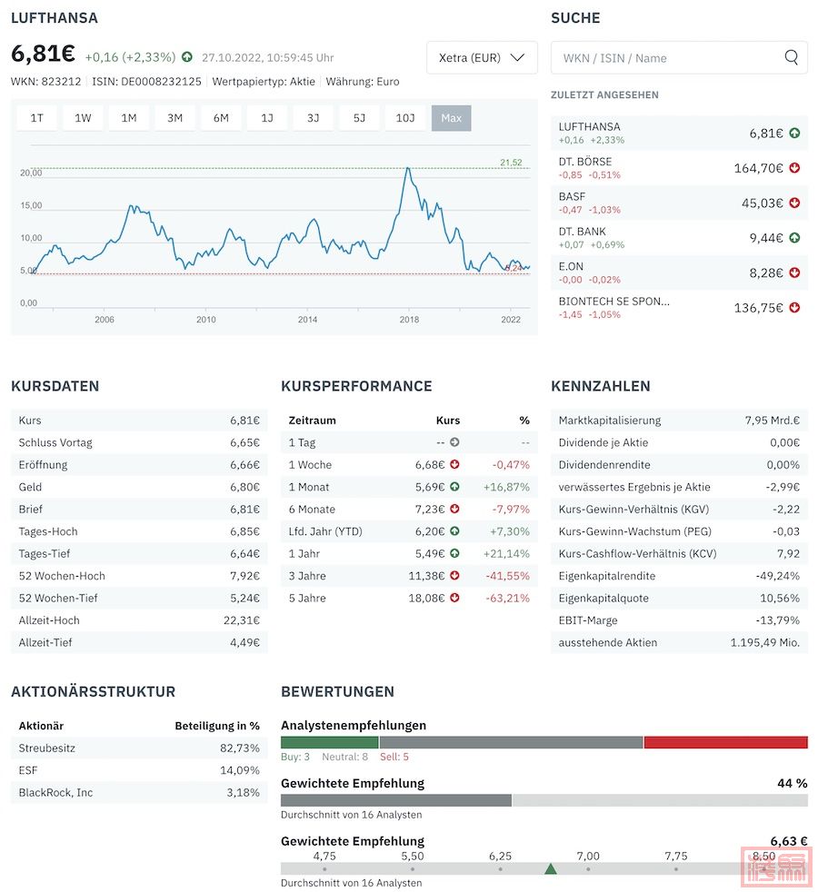Click the red down arrow for BIONTECH SE
Screen dimensions: 818x892
pos(794,308)
